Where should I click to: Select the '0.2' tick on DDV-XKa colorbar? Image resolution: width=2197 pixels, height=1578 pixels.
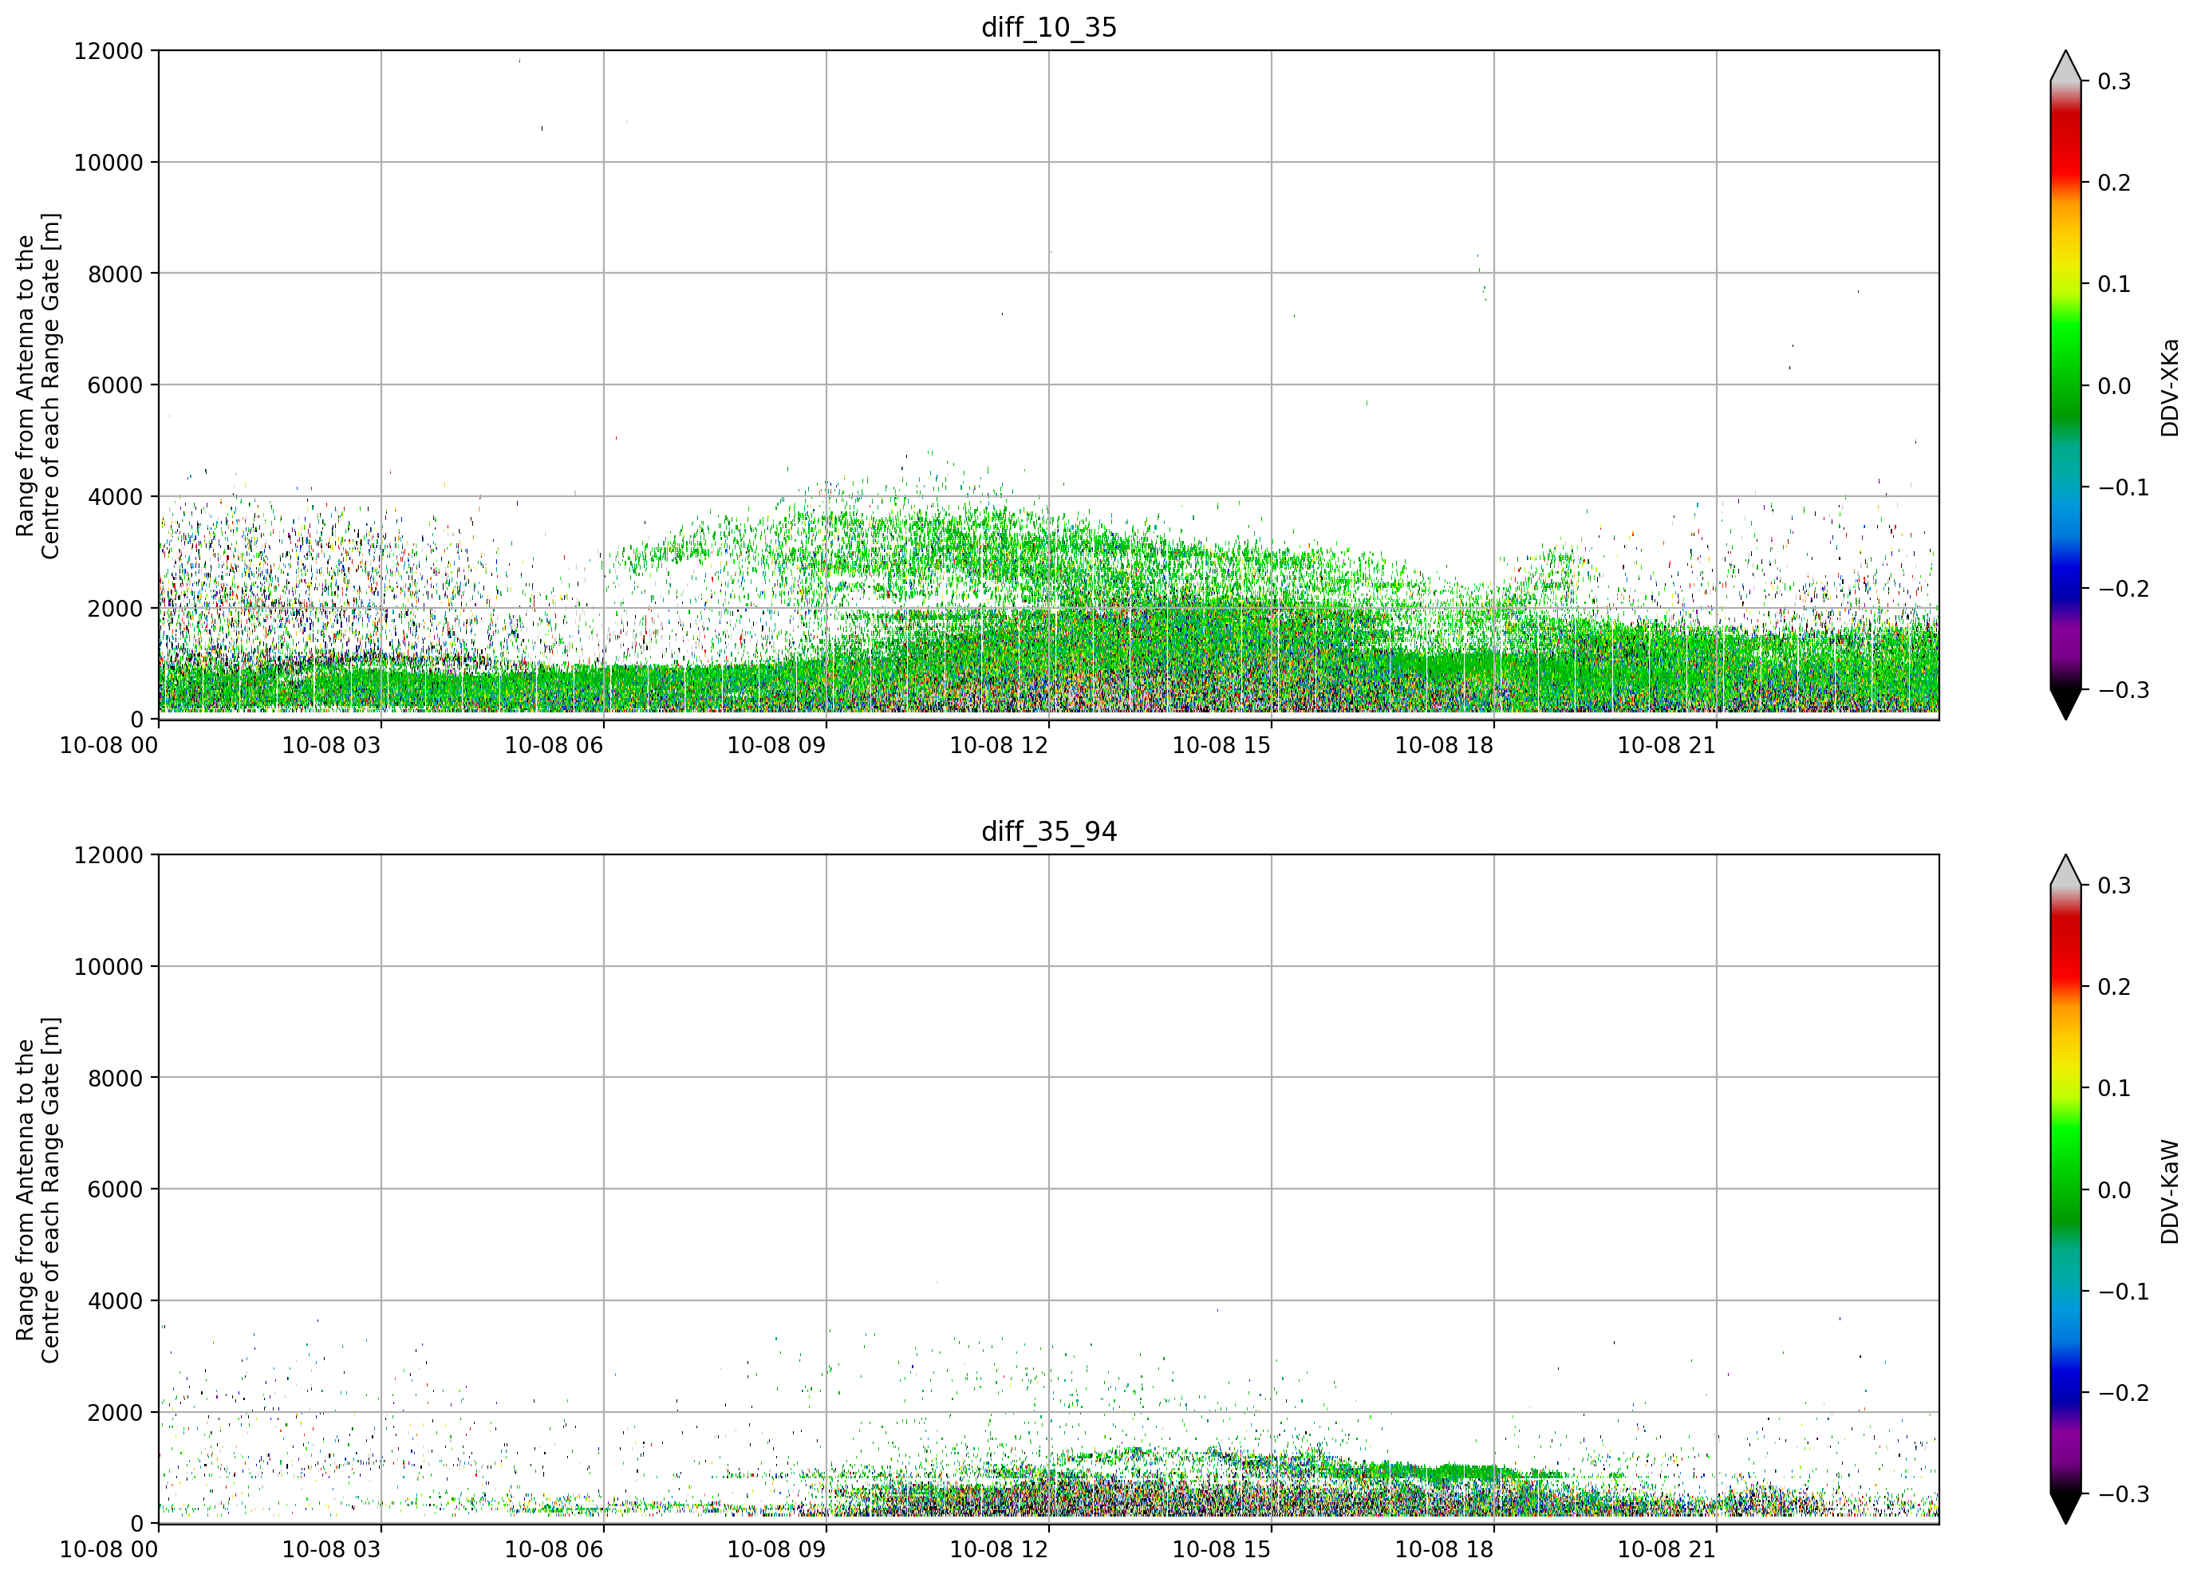point(2115,183)
